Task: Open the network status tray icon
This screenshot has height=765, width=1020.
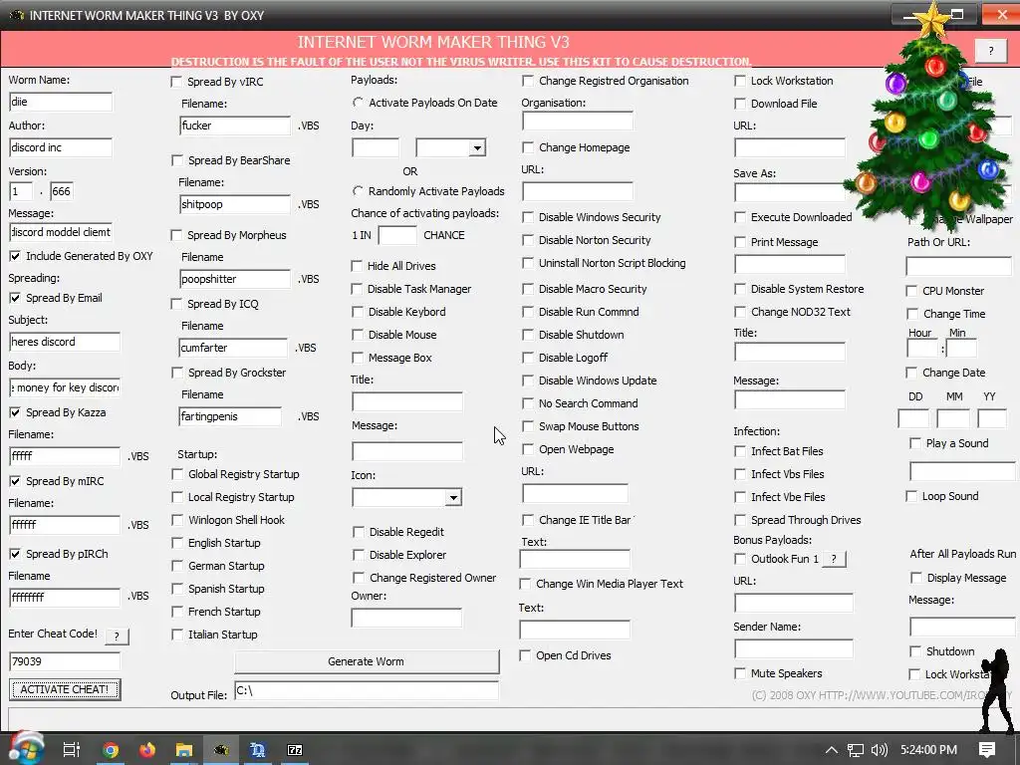Action: 855,750
